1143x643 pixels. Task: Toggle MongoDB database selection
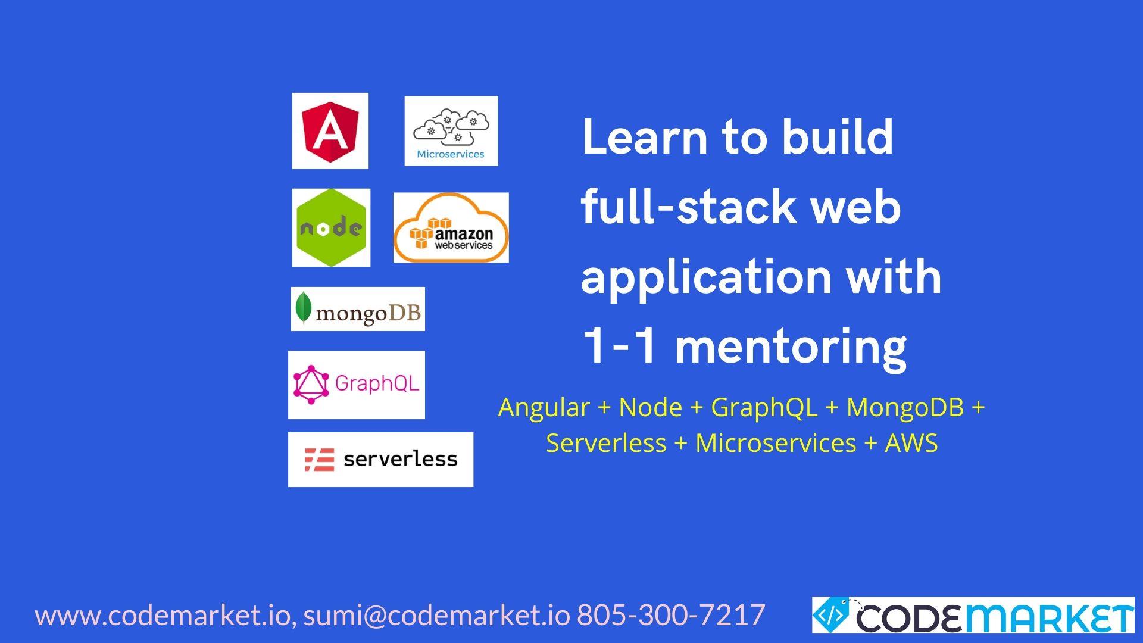pos(357,311)
